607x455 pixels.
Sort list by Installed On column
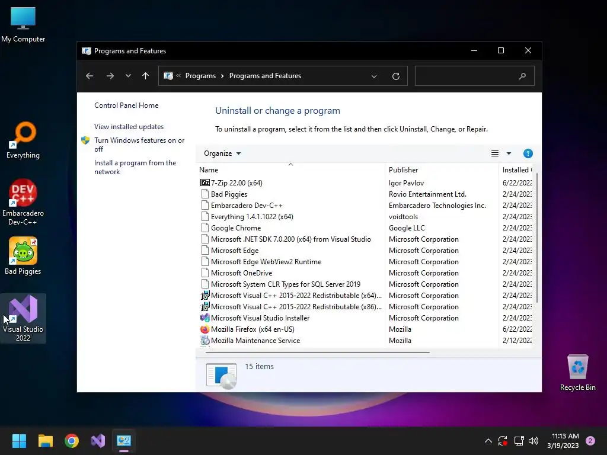click(x=516, y=170)
